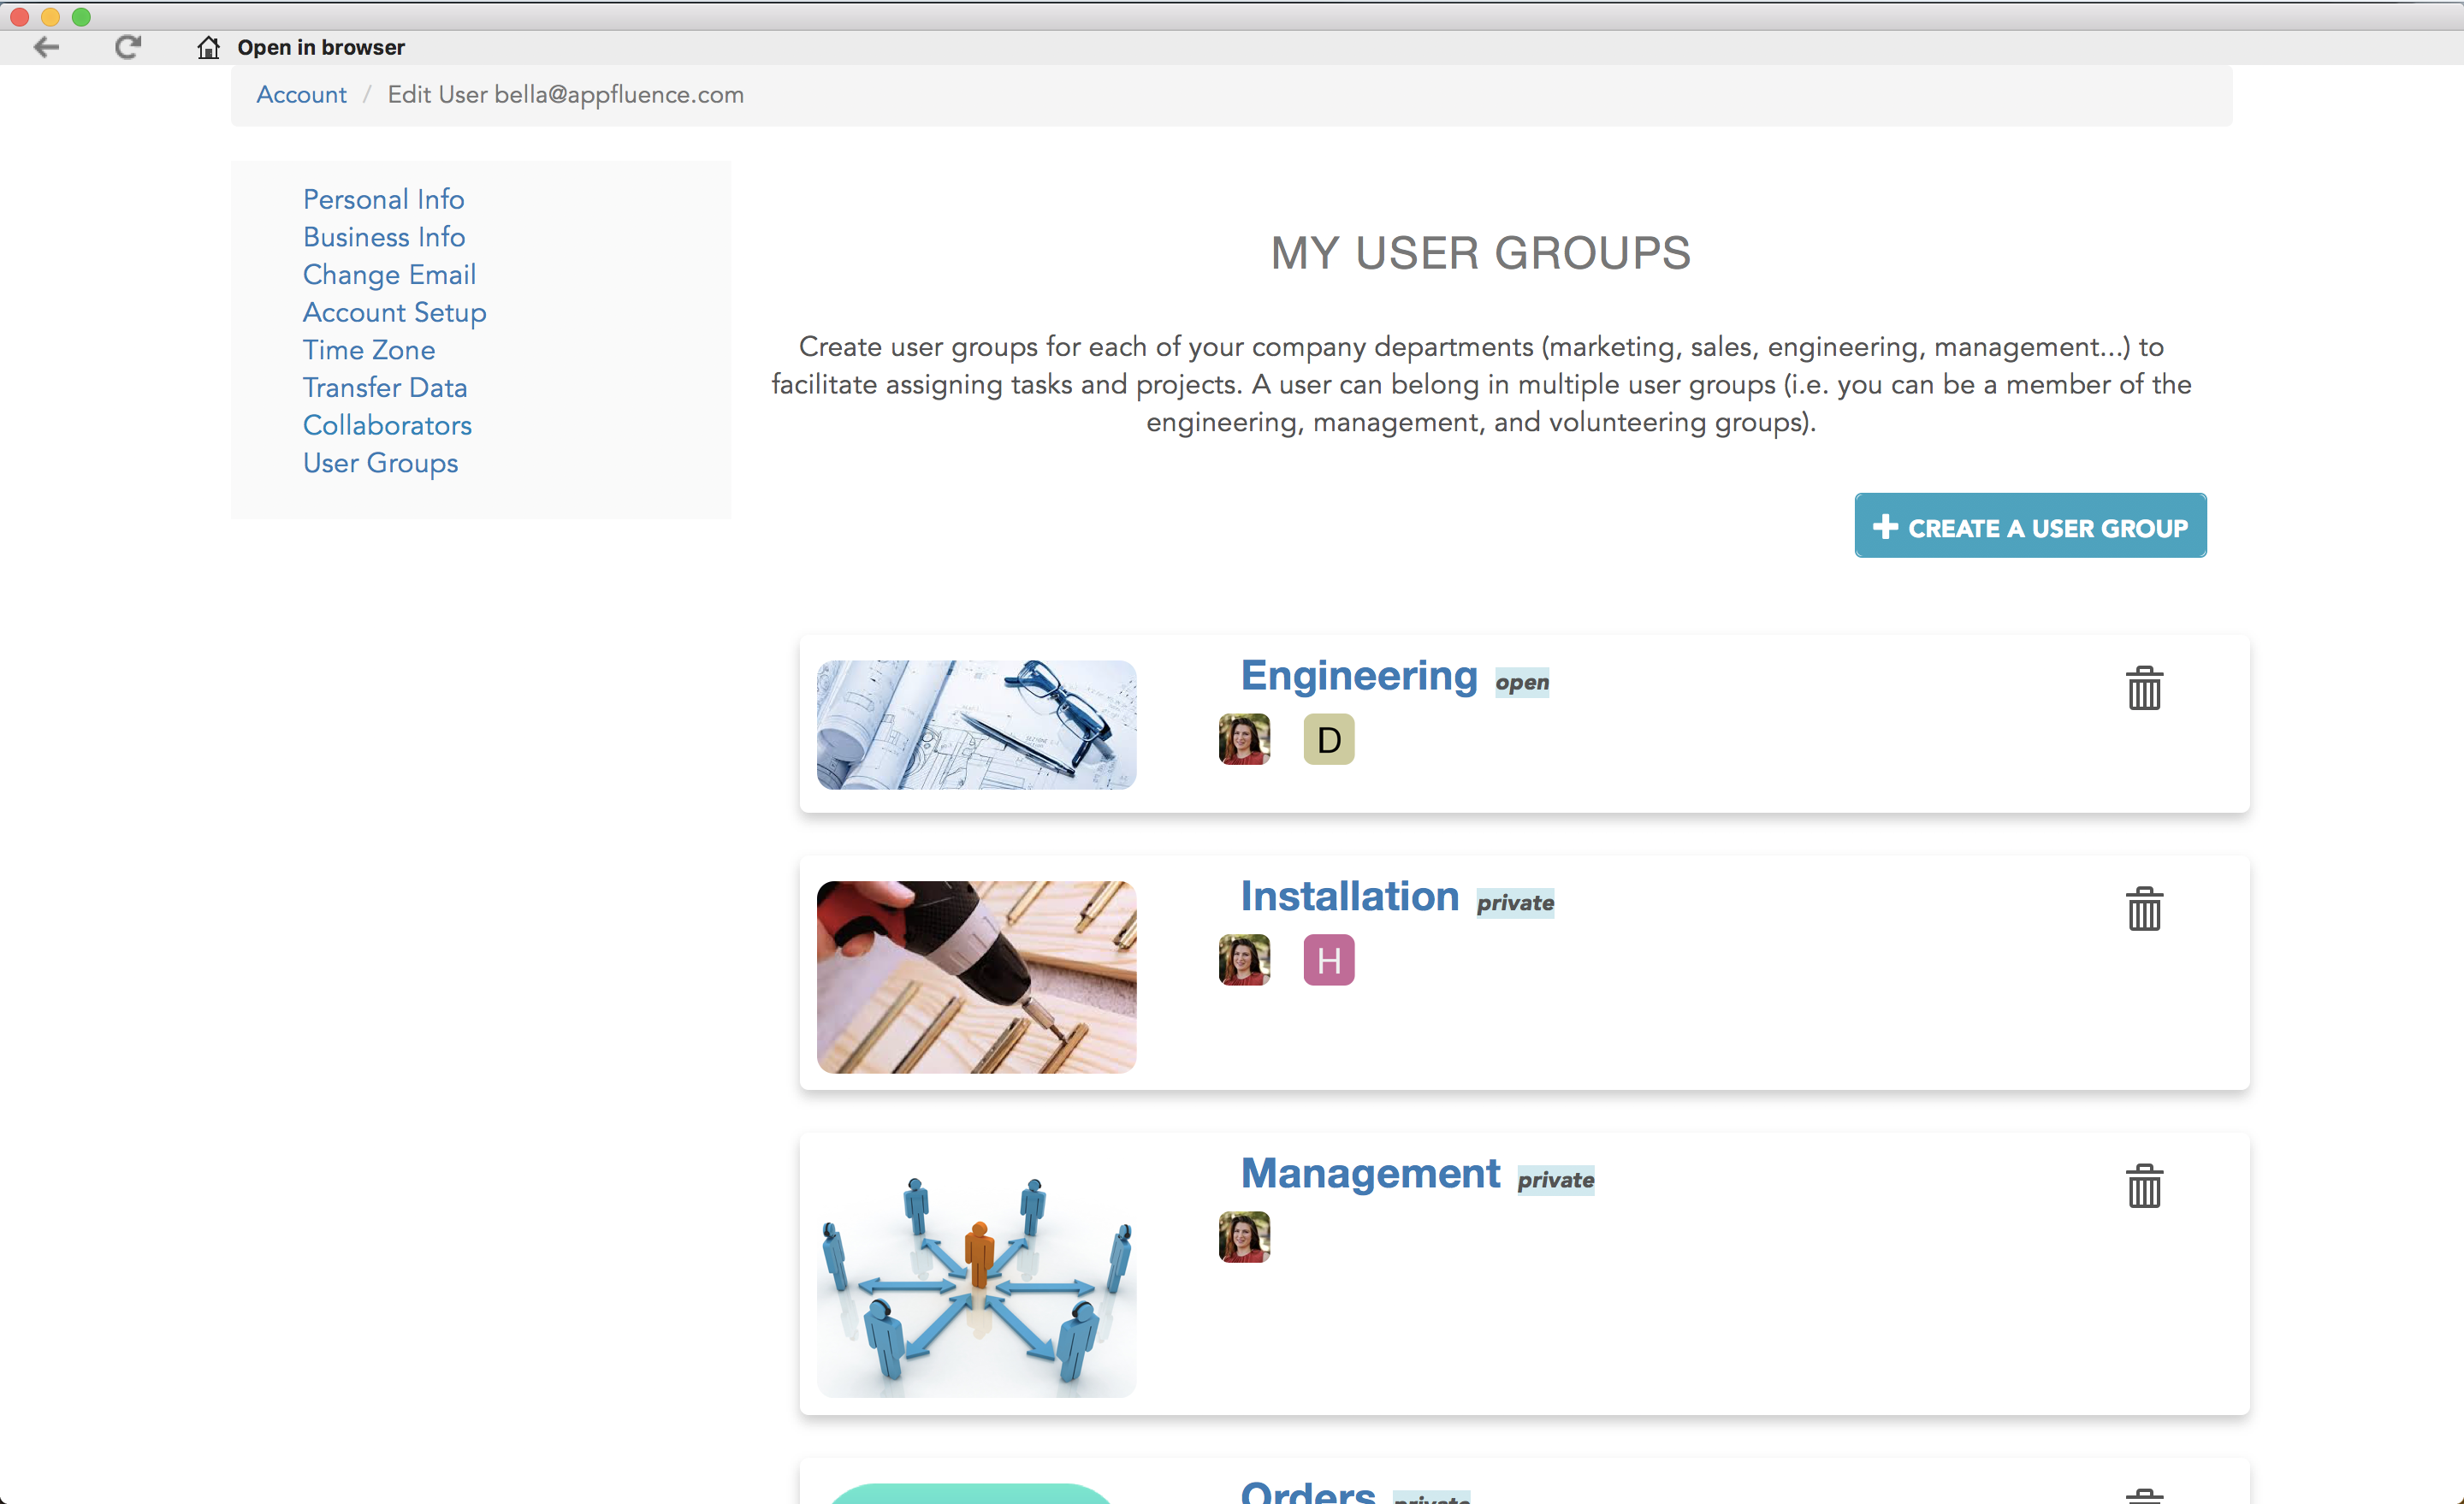Navigate to Account via the breadcrumb

(x=301, y=94)
